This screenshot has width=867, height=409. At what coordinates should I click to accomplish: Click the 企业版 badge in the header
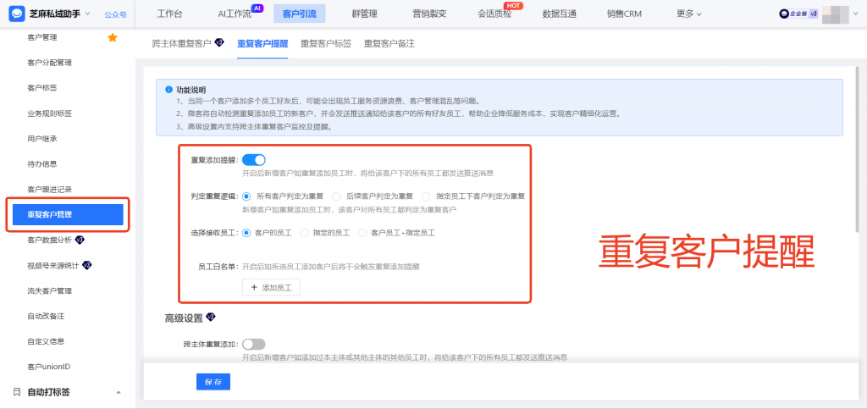(798, 14)
